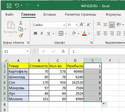Select the Стоимость header cell
This screenshot has height=112, width=125.
tap(39, 66)
